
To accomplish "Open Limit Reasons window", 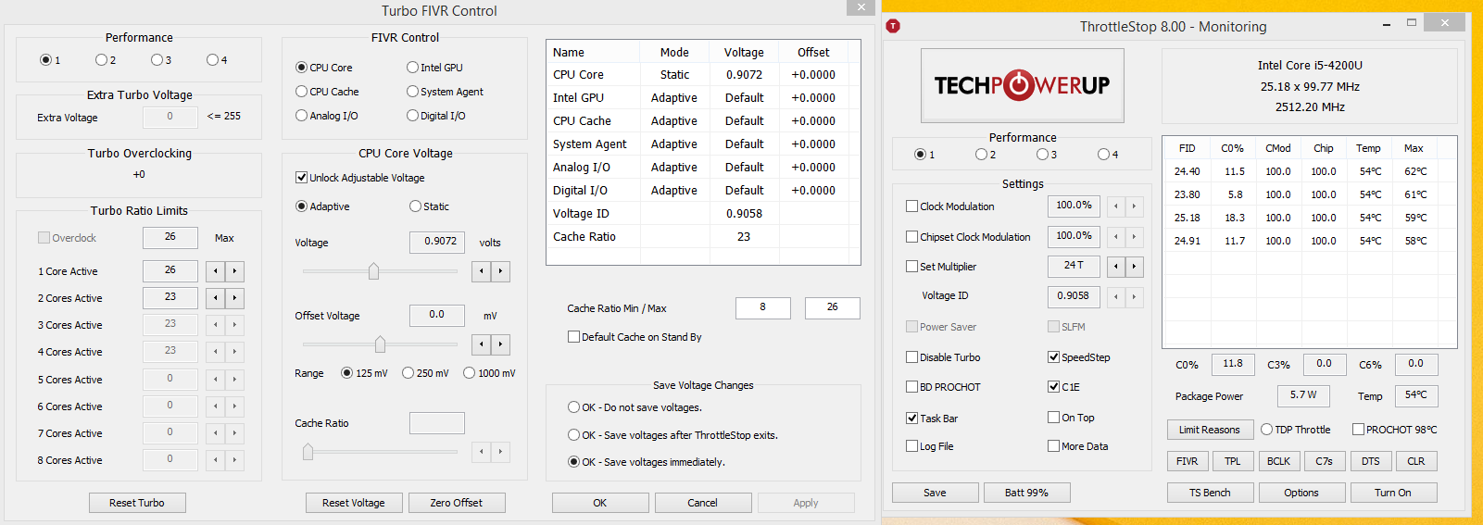I will coord(1210,430).
